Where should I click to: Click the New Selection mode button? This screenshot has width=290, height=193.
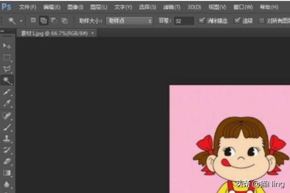(x=33, y=21)
